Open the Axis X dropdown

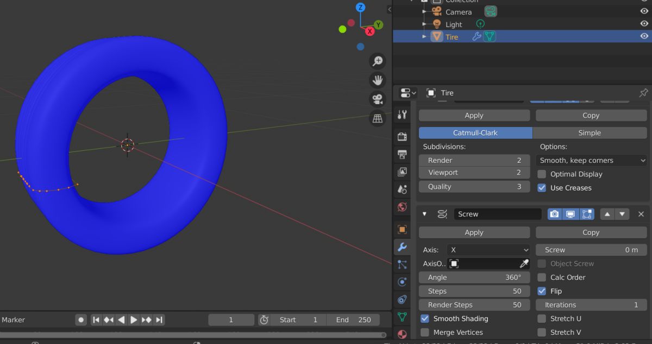(488, 250)
